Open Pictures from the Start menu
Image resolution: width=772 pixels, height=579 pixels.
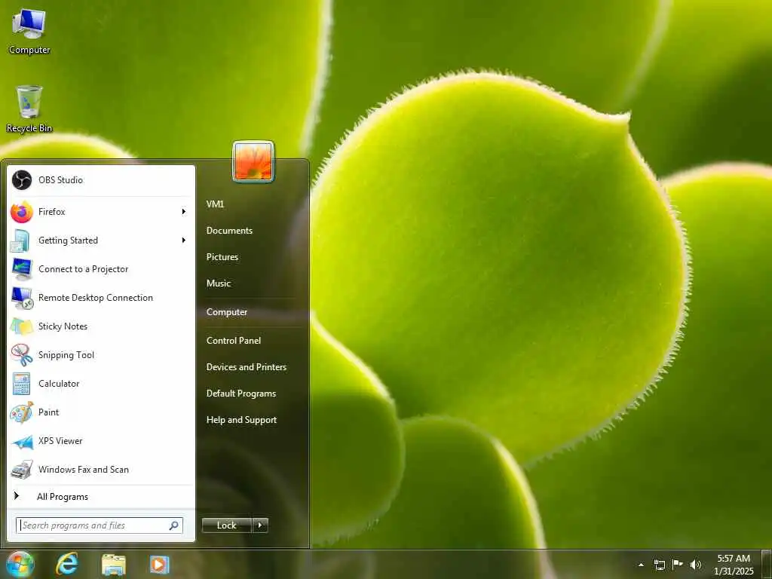coord(222,257)
